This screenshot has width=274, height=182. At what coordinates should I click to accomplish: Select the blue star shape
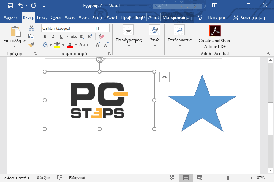(202, 104)
